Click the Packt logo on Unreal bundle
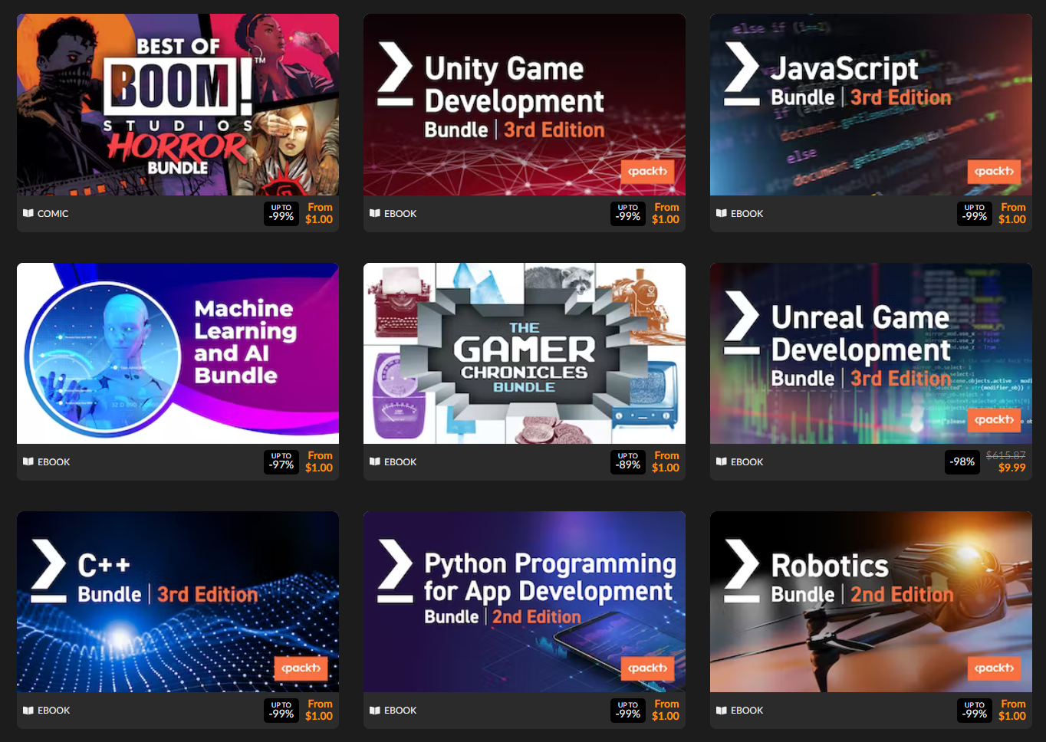 coord(995,419)
